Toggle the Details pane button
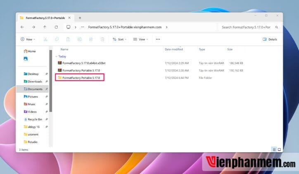Screen dimensions: 299x174 [x=270, y=39]
